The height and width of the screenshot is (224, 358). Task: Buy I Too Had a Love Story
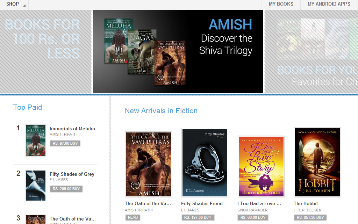(253, 217)
